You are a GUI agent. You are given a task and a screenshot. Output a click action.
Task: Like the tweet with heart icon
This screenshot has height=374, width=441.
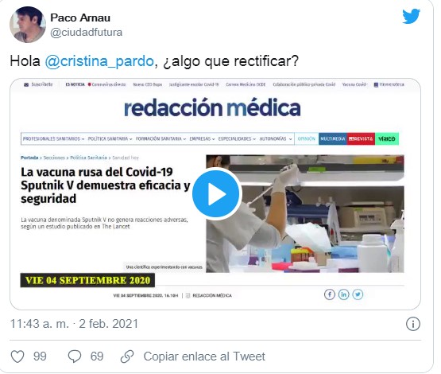[x=17, y=356]
